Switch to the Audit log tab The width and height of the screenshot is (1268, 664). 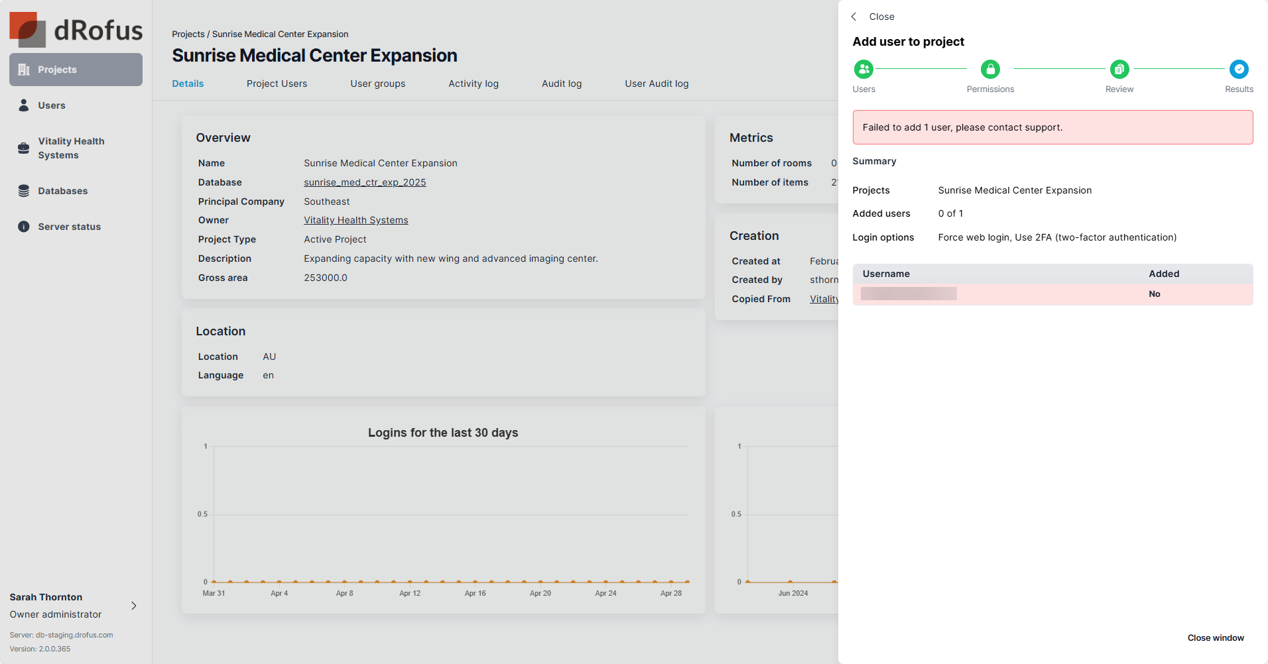pyautogui.click(x=562, y=83)
